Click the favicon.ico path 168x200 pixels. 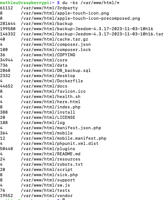53,92
